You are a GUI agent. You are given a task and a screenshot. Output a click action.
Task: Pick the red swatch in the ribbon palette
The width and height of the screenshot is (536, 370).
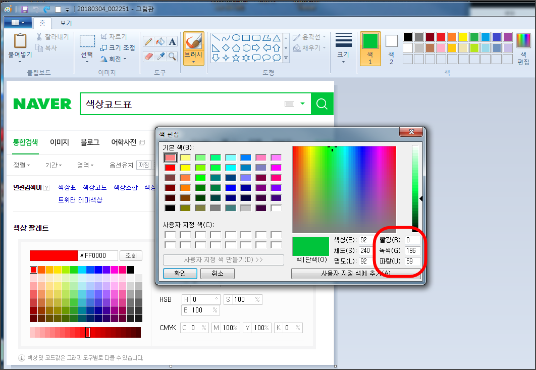[441, 36]
